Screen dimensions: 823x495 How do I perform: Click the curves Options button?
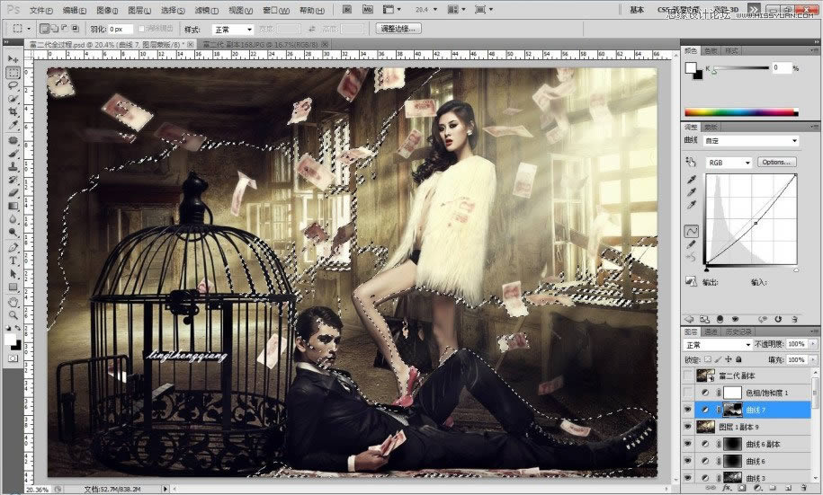pyautogui.click(x=777, y=163)
